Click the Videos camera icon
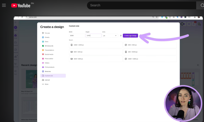Viewport: 204px width, 122px height. click(x=43, y=63)
